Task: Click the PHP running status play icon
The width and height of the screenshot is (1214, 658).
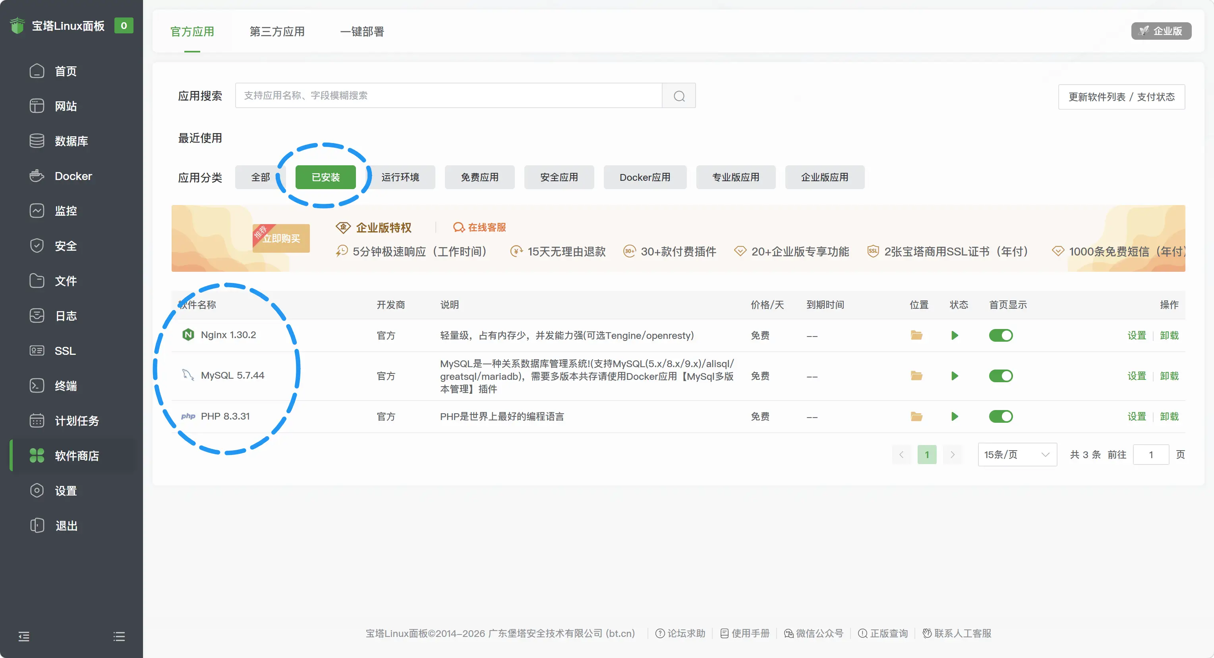Action: pyautogui.click(x=955, y=416)
